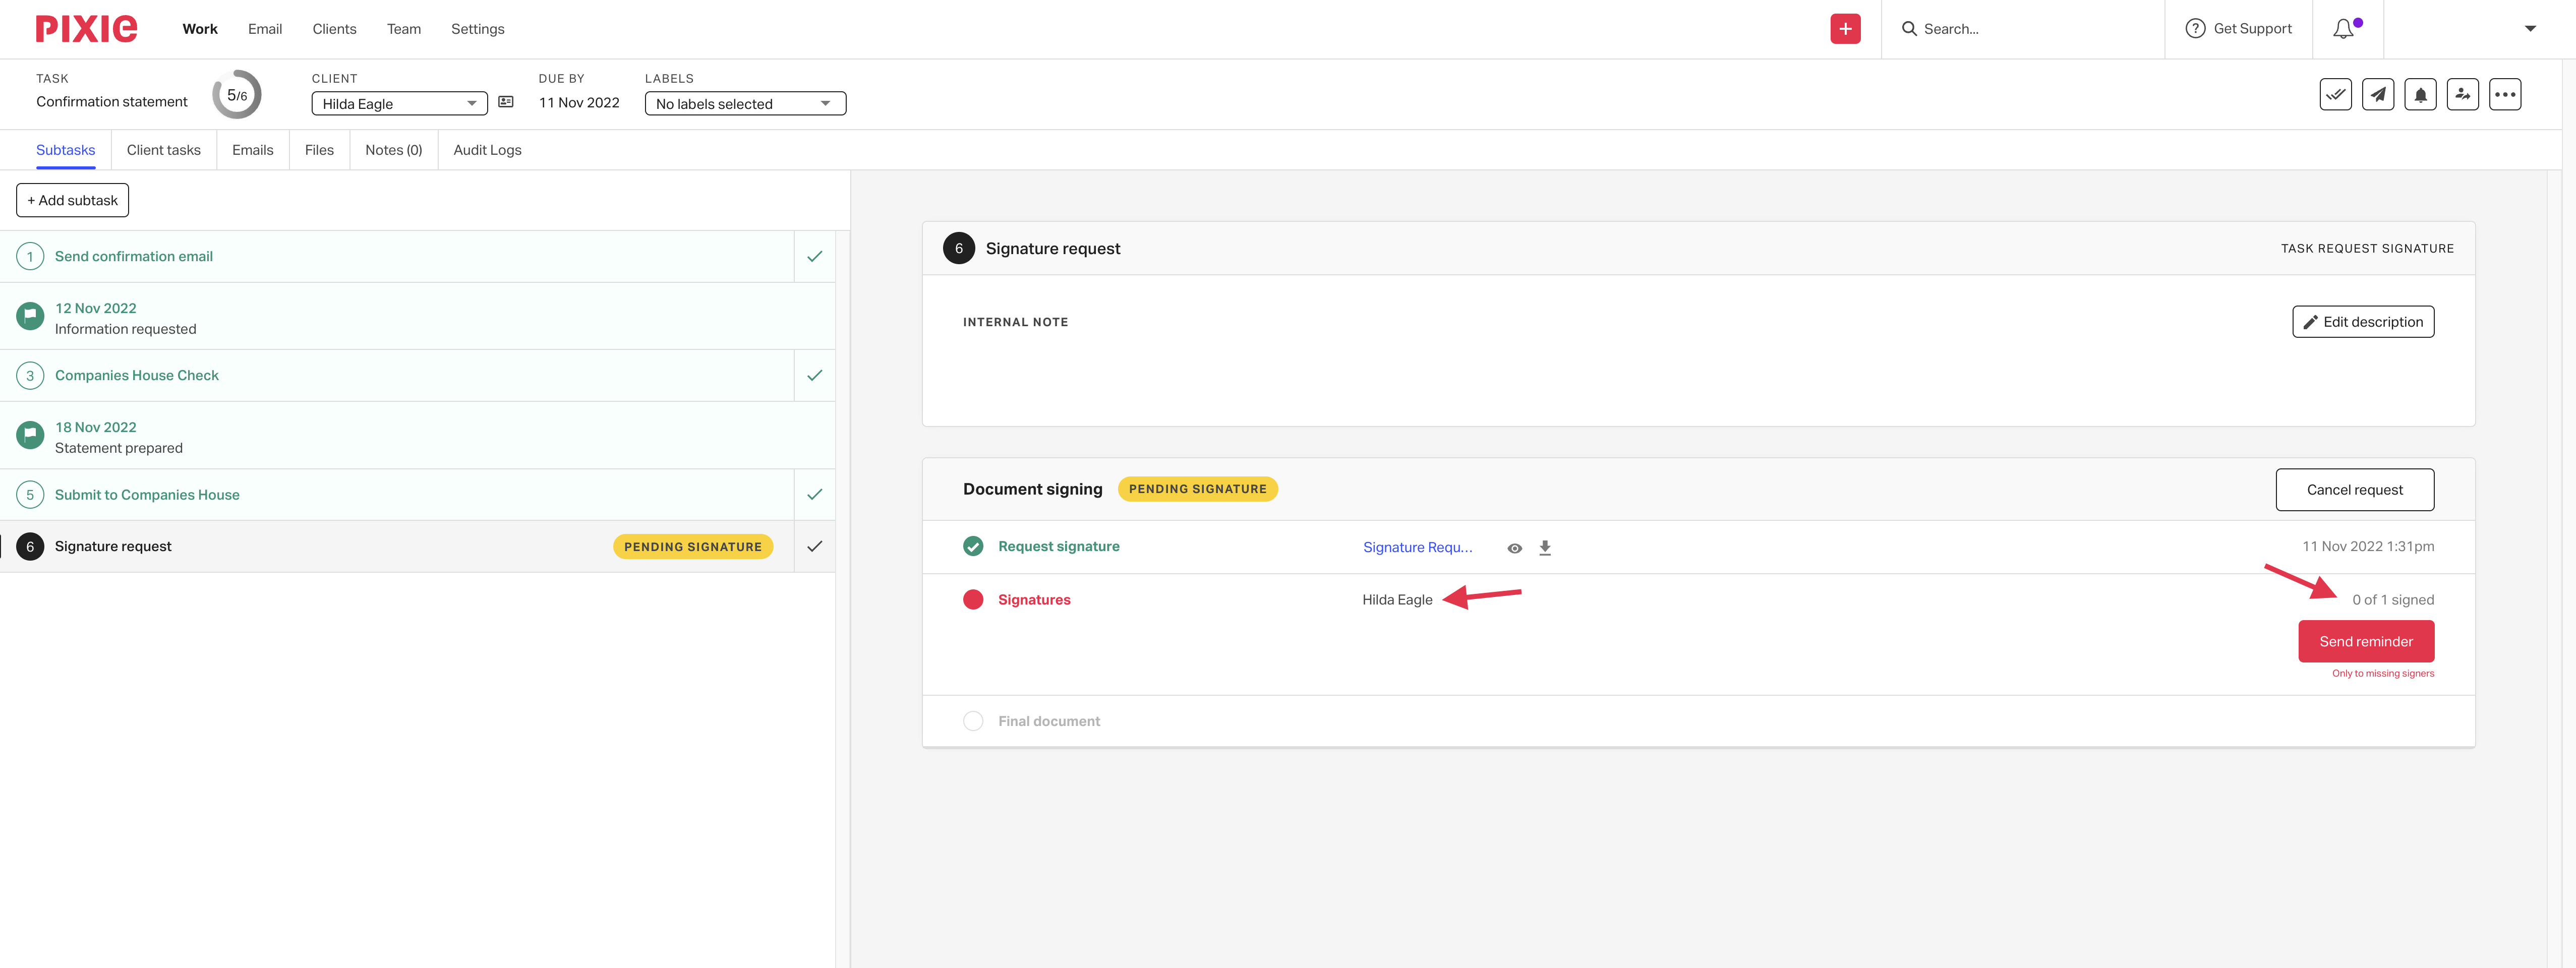Screen dimensions: 2576x968
Task: Toggle completion of Submit to Companies House
Action: [x=814, y=494]
